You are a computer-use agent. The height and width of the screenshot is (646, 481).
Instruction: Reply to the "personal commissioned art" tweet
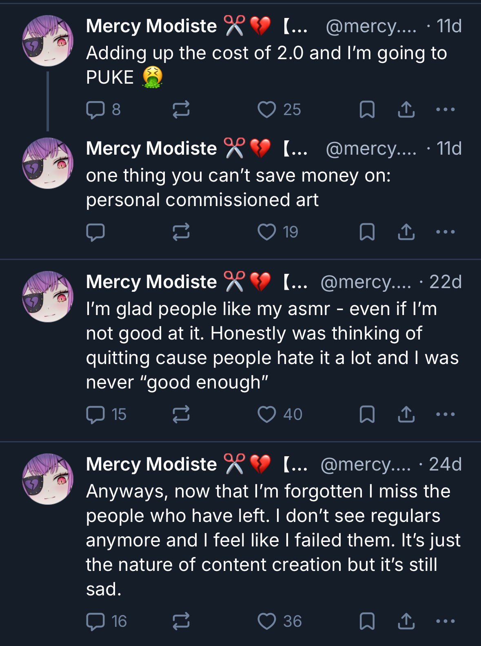pyautogui.click(x=96, y=232)
